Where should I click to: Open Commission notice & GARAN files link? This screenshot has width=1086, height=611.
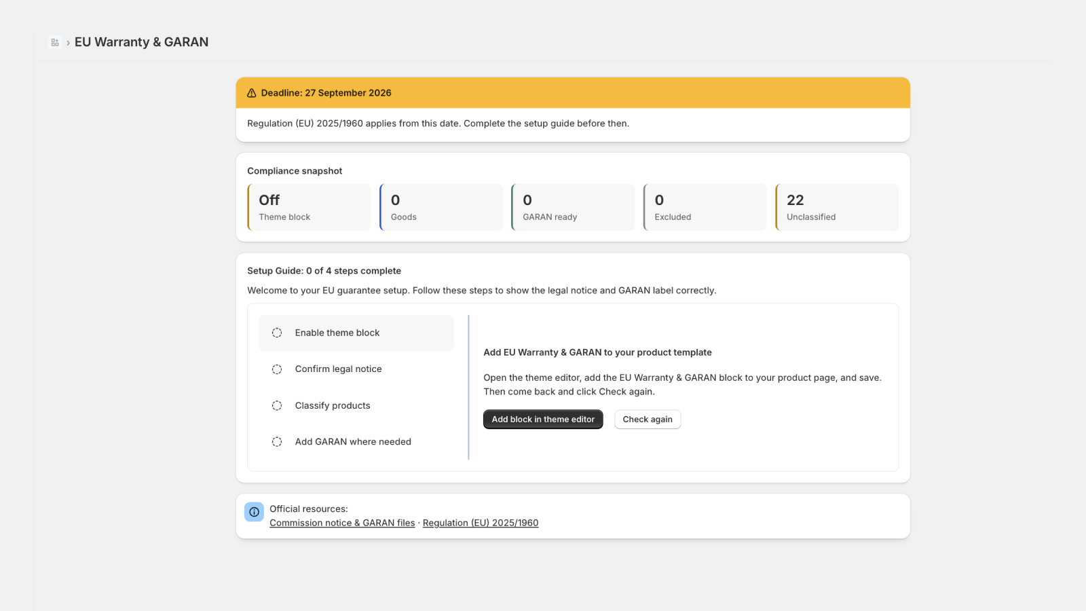tap(342, 523)
